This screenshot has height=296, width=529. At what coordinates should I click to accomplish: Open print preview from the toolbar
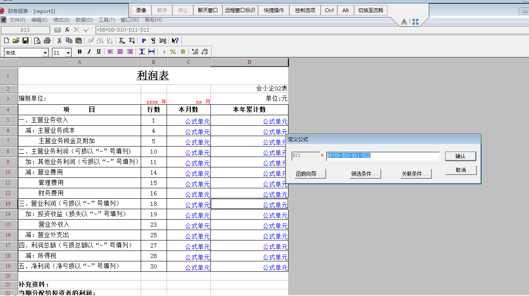(x=38, y=40)
